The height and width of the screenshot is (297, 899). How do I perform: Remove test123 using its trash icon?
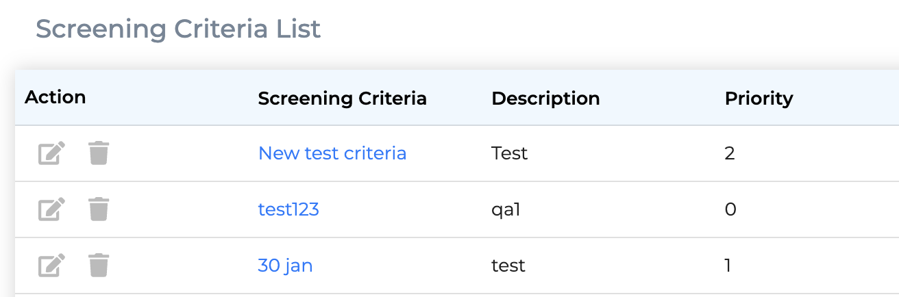(x=99, y=209)
